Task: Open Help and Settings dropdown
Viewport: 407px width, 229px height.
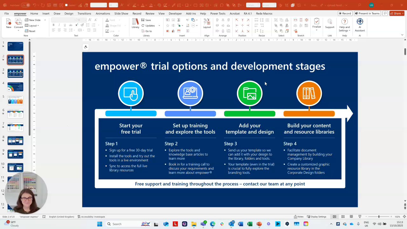Action: coord(344,25)
